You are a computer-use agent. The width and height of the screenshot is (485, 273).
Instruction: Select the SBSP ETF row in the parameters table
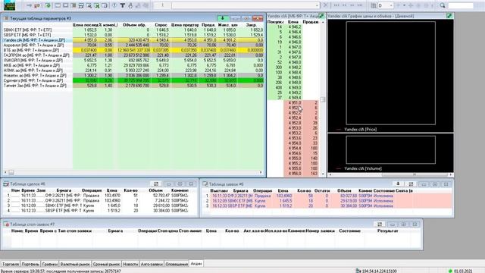coord(133,35)
